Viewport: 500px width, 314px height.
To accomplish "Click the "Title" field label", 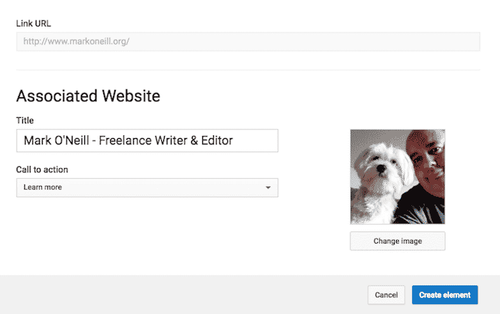I will 25,120.
